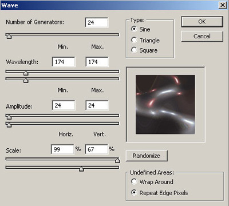Click the Amplitude maximum slider handle

point(9,125)
